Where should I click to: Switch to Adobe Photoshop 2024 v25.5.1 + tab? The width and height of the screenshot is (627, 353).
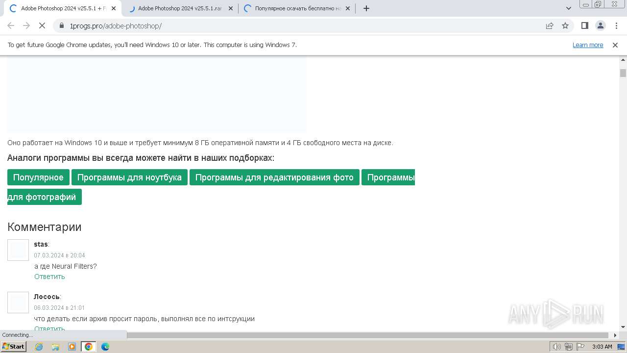tap(64, 8)
